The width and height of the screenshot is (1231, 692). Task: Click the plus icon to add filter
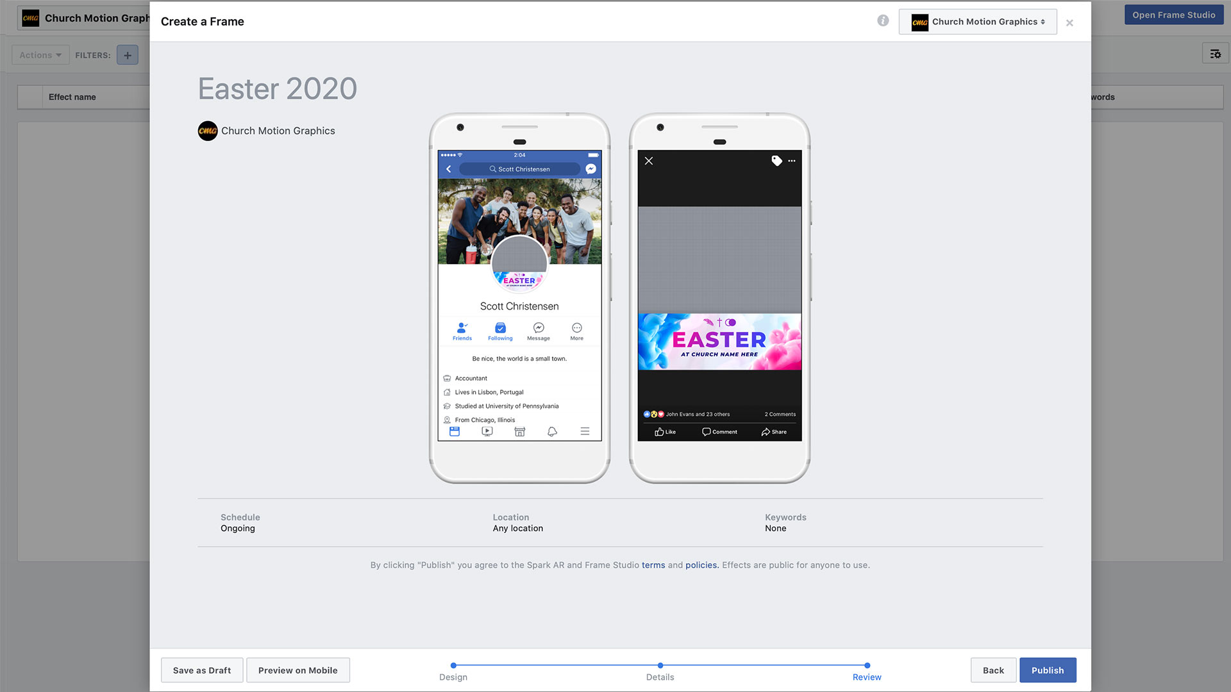tap(128, 55)
